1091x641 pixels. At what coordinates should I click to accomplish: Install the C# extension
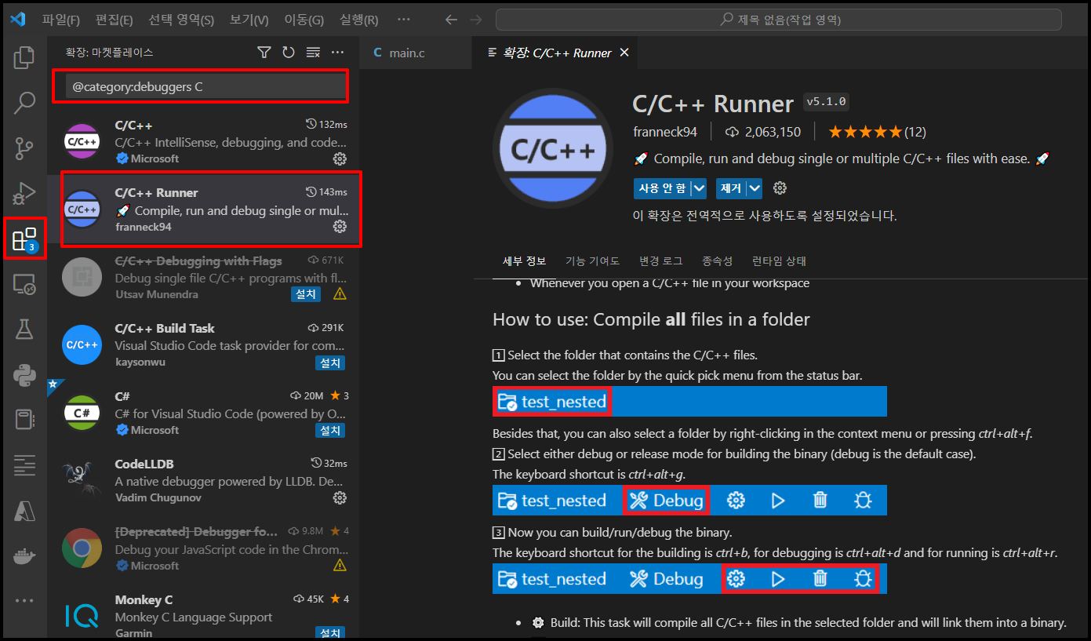point(330,430)
